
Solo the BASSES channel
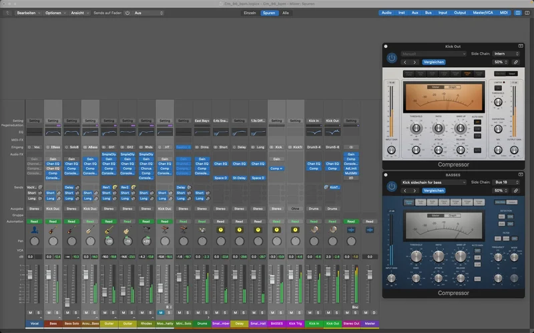point(280,312)
